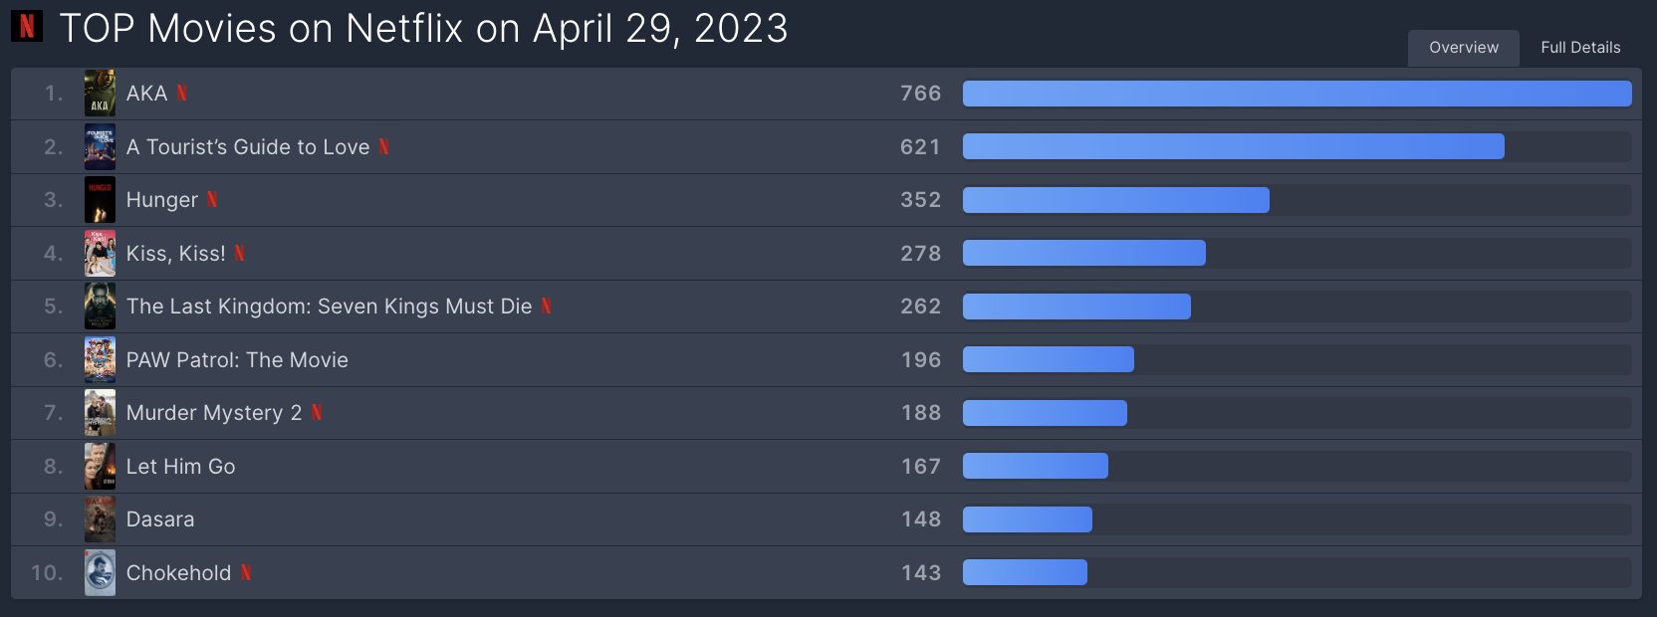Open the Dasara movie link

coord(160,519)
